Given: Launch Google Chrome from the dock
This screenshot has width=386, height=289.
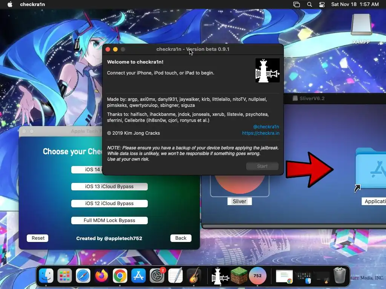Looking at the screenshot, I should click(120, 275).
